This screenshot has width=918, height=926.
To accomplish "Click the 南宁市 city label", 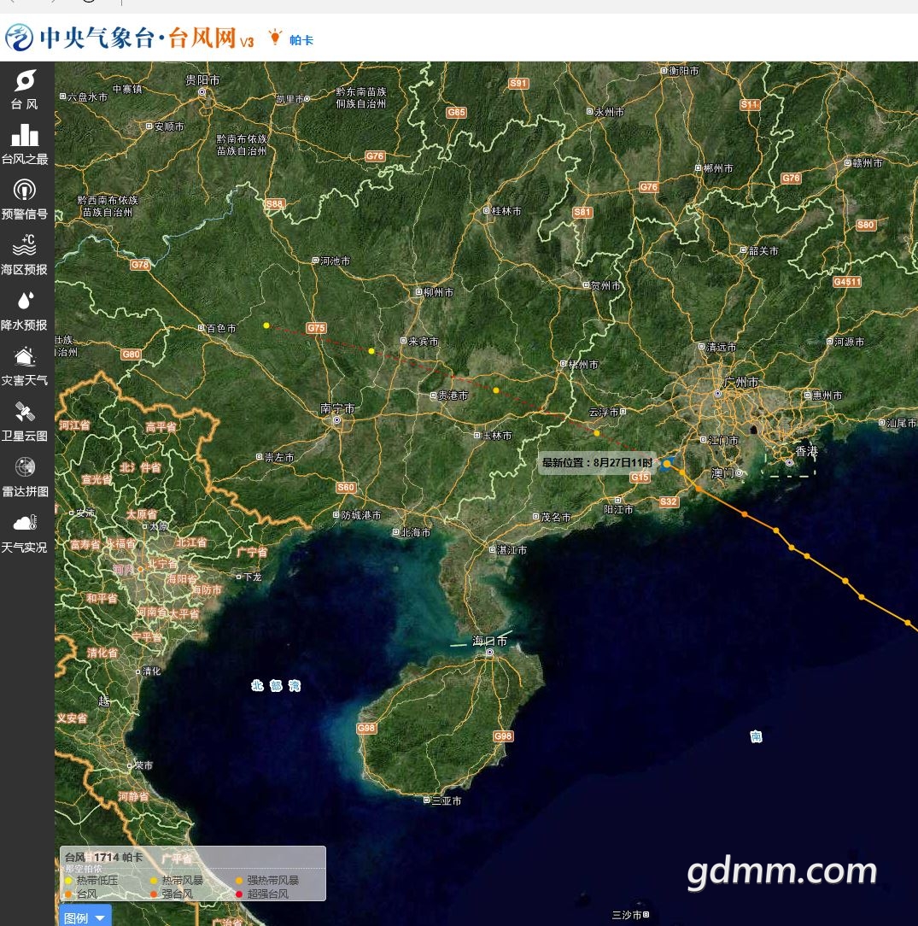I will pos(337,408).
